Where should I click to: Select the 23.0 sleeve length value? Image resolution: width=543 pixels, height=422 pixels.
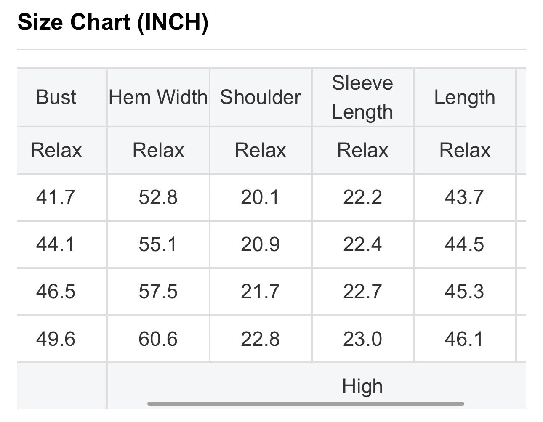pyautogui.click(x=362, y=339)
